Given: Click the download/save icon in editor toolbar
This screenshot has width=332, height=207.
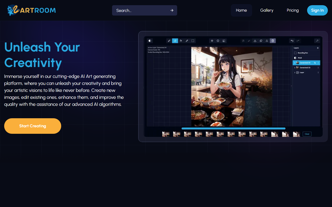Looking at the screenshot, I should tap(255, 41).
